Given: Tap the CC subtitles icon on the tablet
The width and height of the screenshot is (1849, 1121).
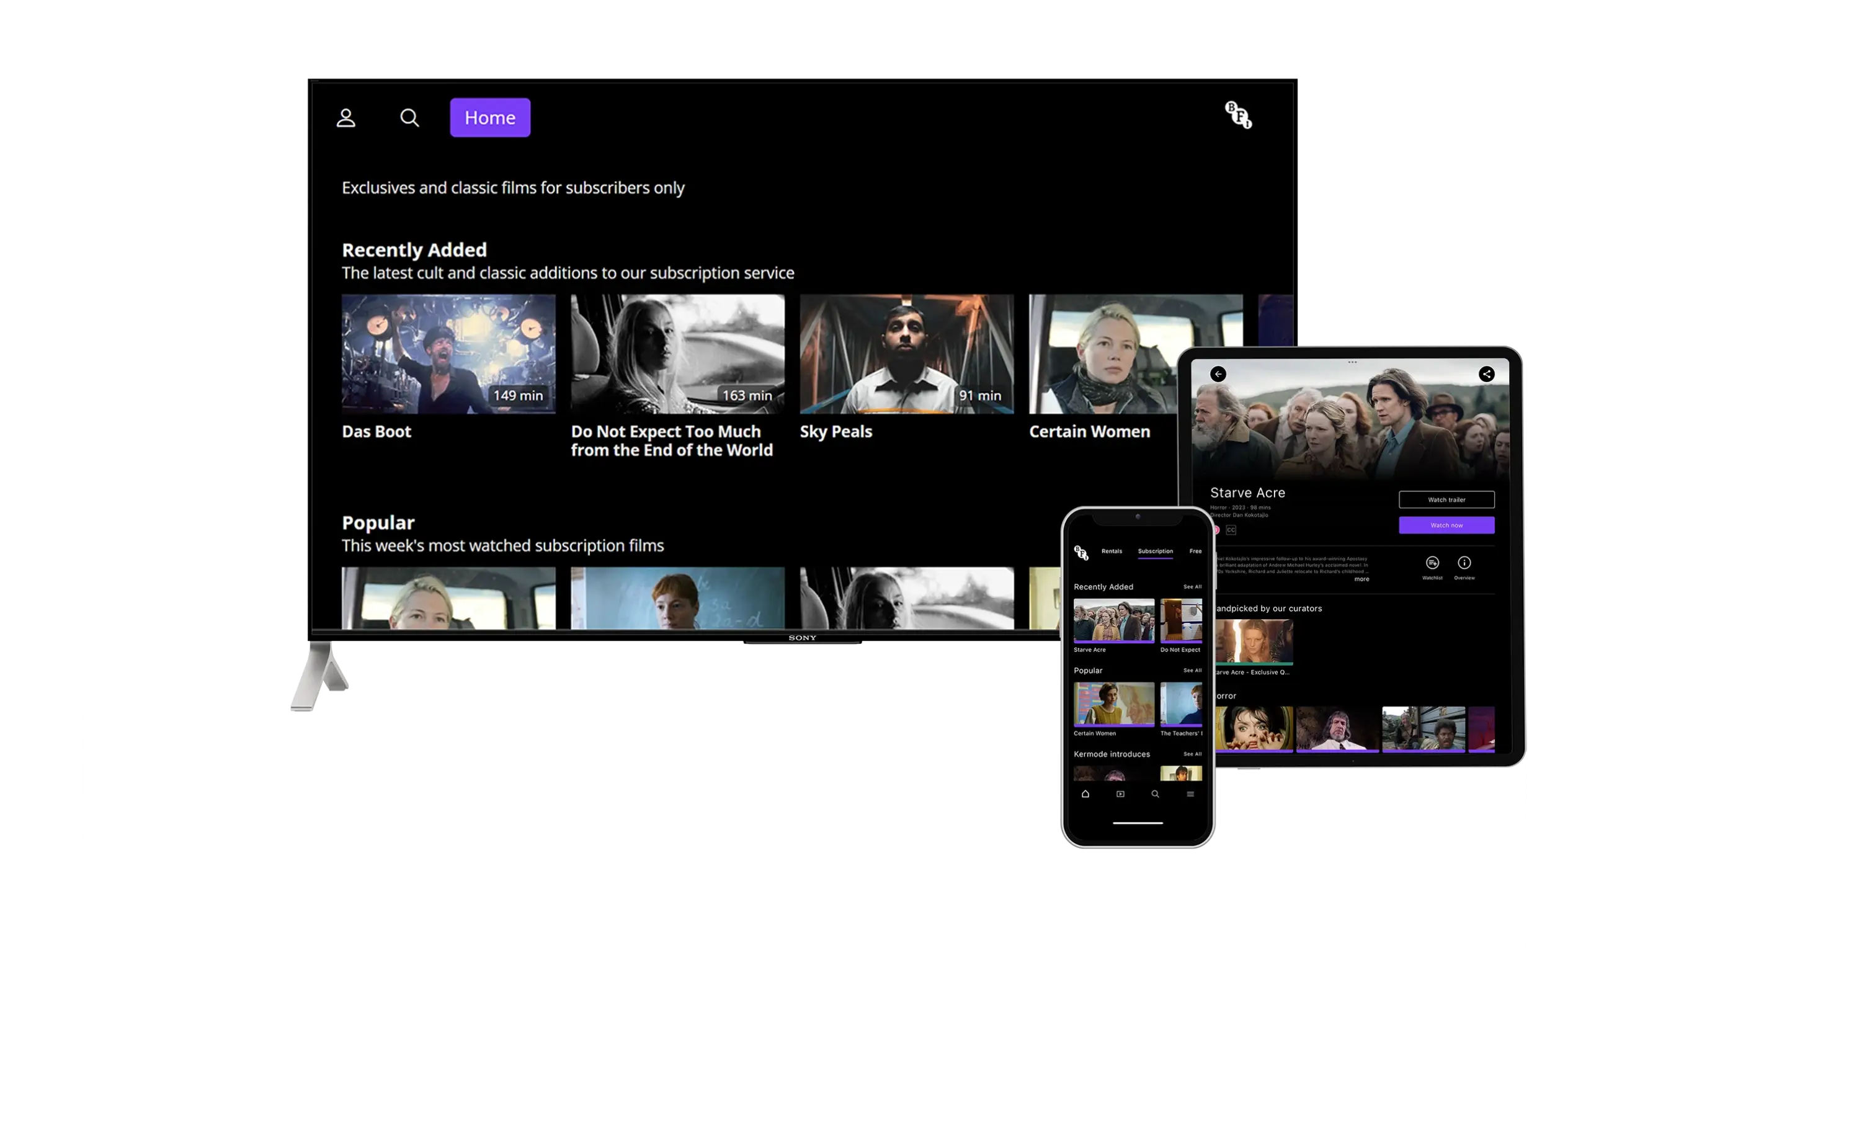Looking at the screenshot, I should point(1231,530).
